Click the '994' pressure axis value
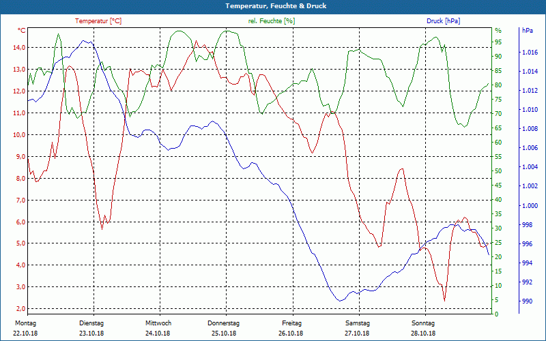 click(x=527, y=263)
